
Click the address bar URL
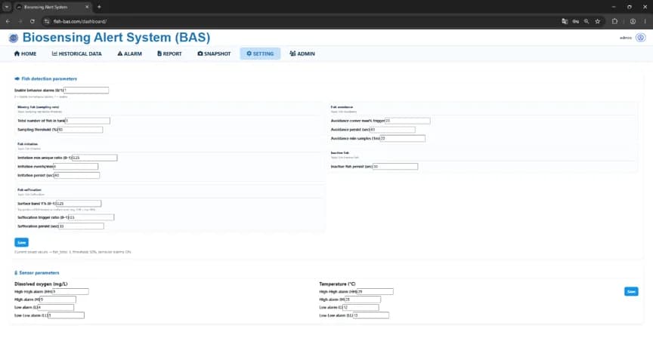point(80,21)
